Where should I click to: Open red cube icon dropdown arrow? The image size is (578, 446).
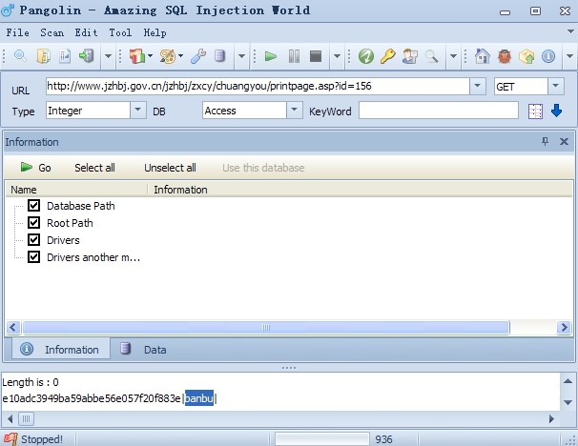tap(150, 56)
